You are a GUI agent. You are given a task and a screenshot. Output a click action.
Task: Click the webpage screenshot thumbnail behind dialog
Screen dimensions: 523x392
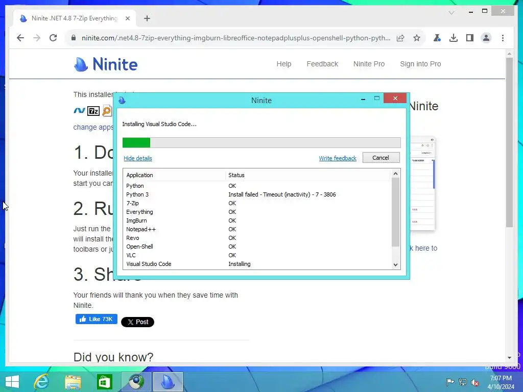coord(422,183)
